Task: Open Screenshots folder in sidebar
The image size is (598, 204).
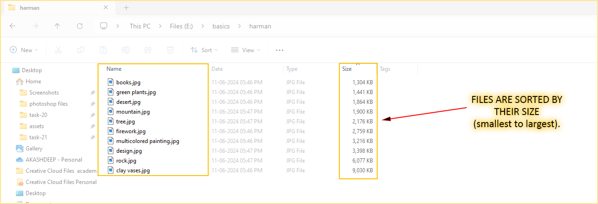Action: 44,93
